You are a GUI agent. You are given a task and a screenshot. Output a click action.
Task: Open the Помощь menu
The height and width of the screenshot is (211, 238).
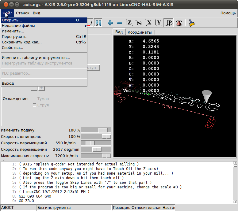click(x=228, y=13)
